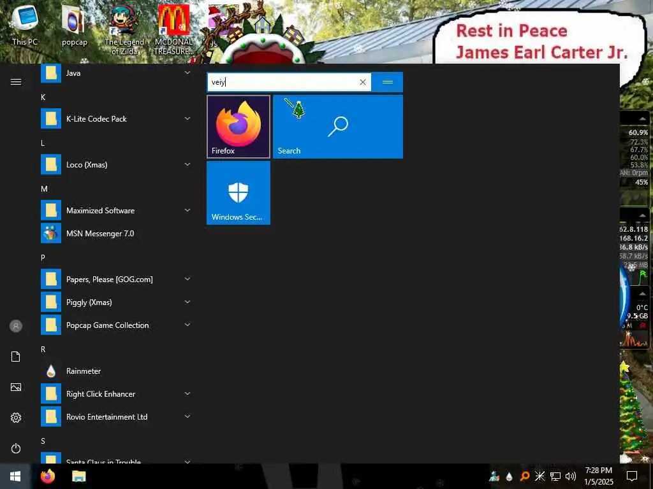Open the Action Center notifications icon
Image resolution: width=653 pixels, height=489 pixels.
[632, 476]
